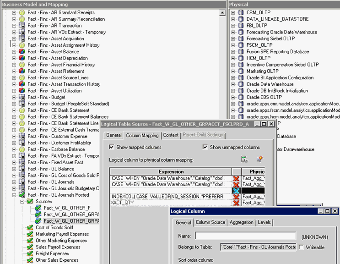Click the Fact_W_GL_OTHER_F source icon
Screen dimensions: 340x264
tap(38, 208)
